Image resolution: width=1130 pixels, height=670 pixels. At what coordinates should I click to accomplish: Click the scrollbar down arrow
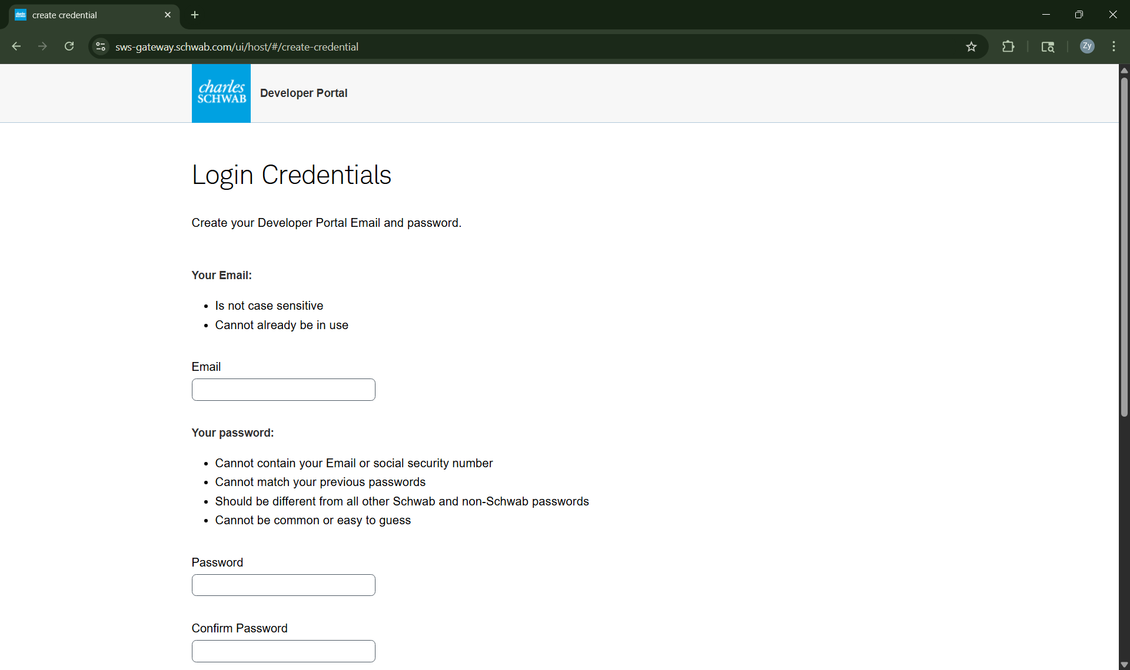point(1124,664)
